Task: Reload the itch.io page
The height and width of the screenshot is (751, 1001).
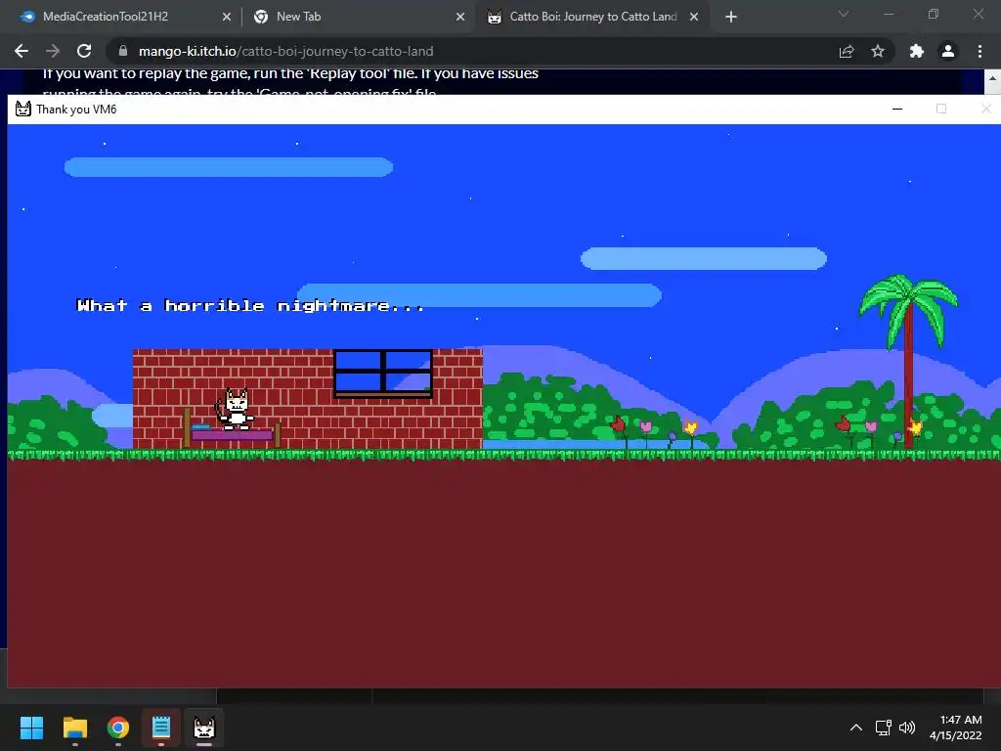Action: pyautogui.click(x=84, y=51)
